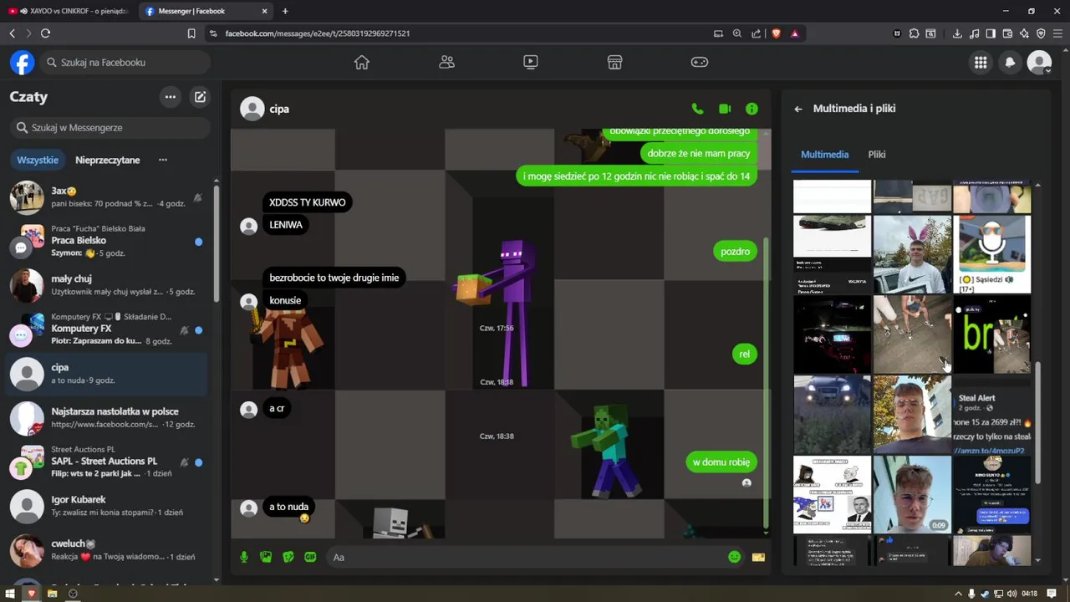Screen dimensions: 1070x602
Task: Open the Gaming icon in the top navigation
Action: pyautogui.click(x=699, y=62)
